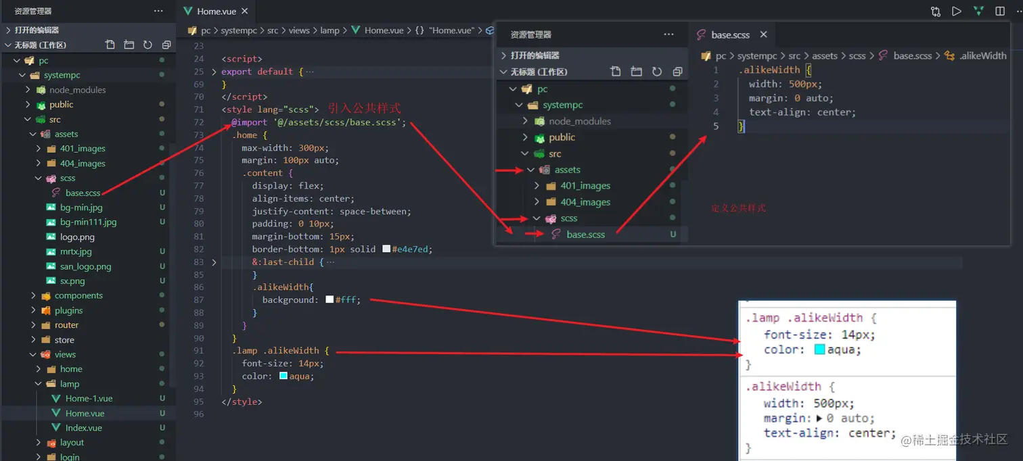This screenshot has height=461, width=1023.
Task: Click the Open Changes compare icon in editor toolbar
Action: [x=936, y=11]
